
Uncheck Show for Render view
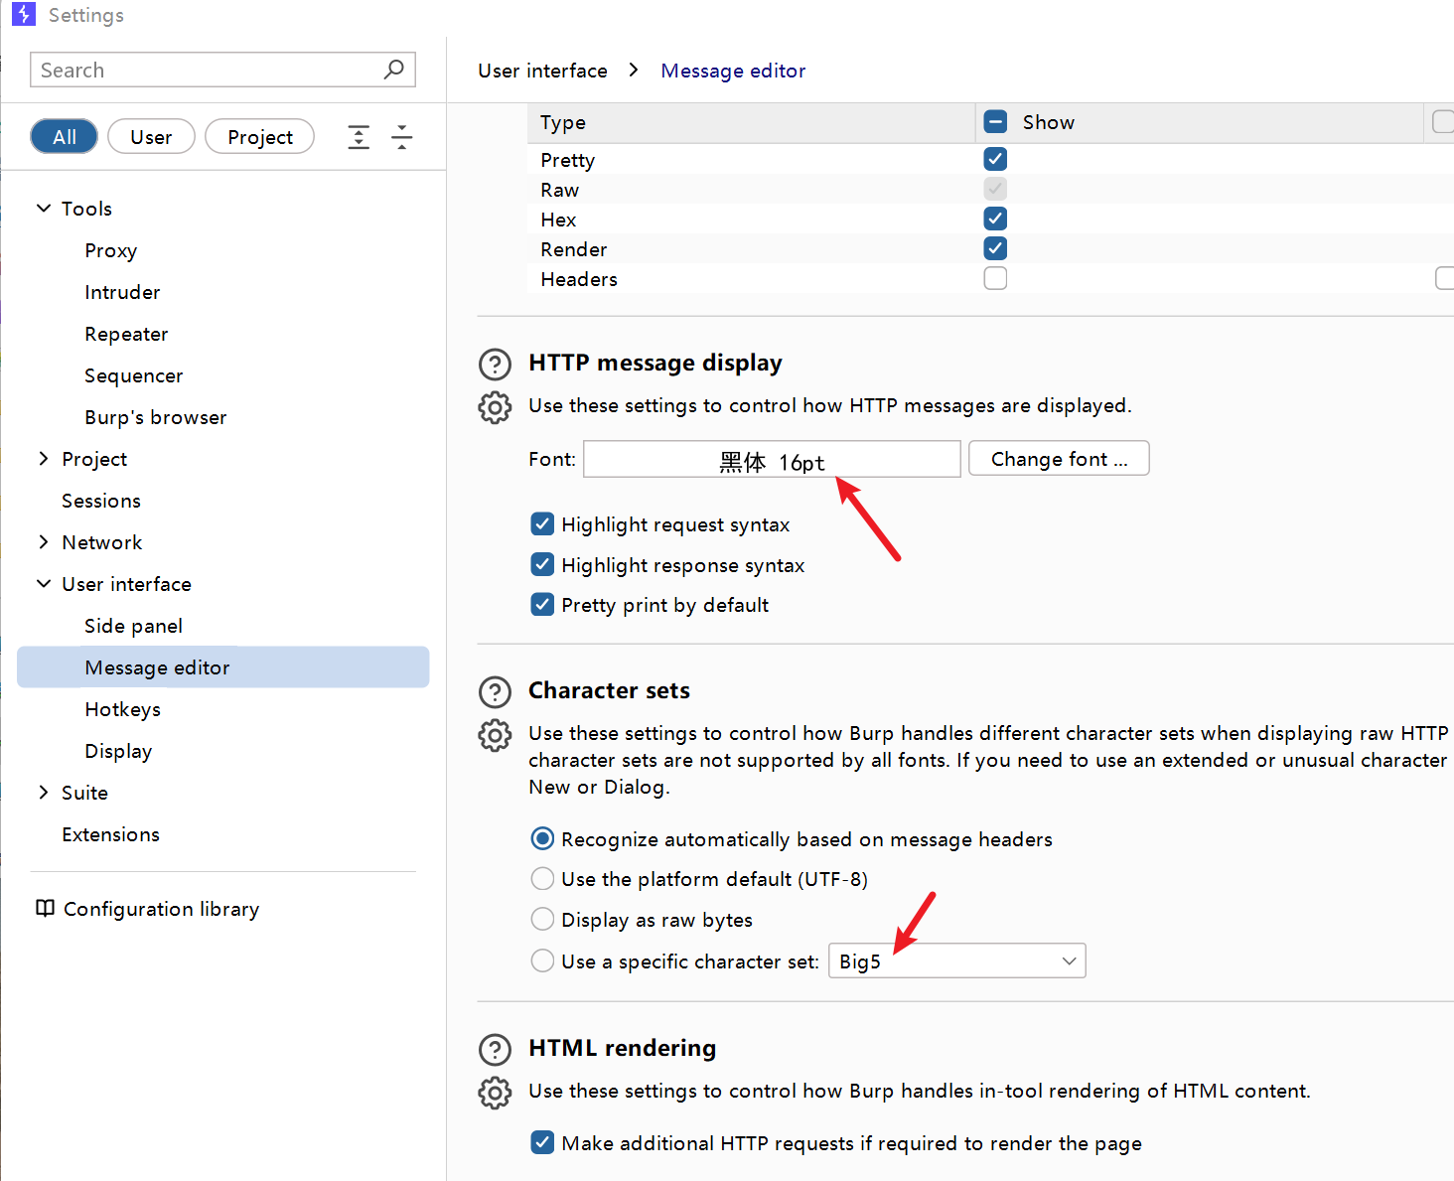(995, 248)
